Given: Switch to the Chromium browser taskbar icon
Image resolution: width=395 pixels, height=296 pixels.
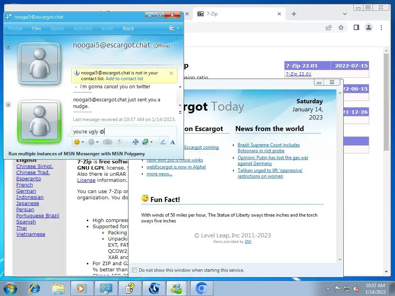Looking at the screenshot, I should point(201,288).
